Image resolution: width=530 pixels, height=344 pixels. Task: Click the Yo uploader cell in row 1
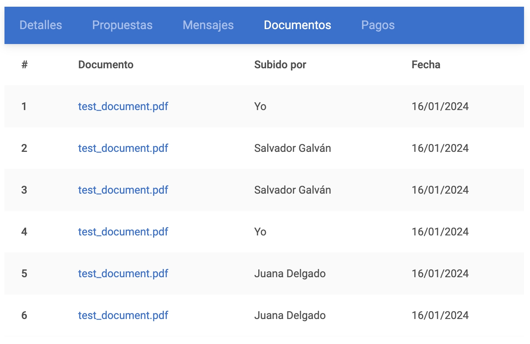tap(260, 106)
